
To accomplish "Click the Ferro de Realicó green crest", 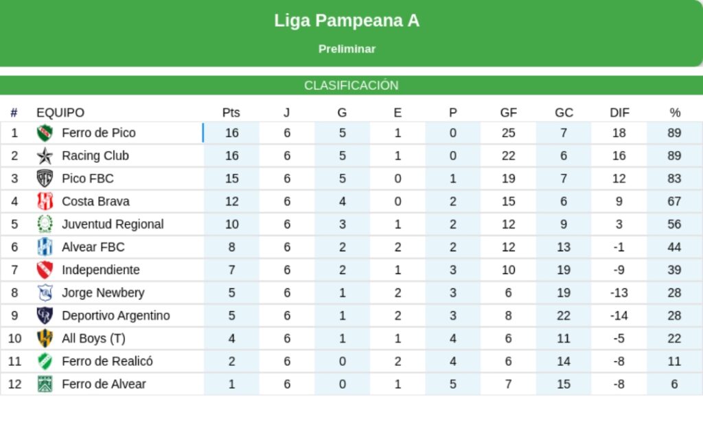I will point(45,361).
